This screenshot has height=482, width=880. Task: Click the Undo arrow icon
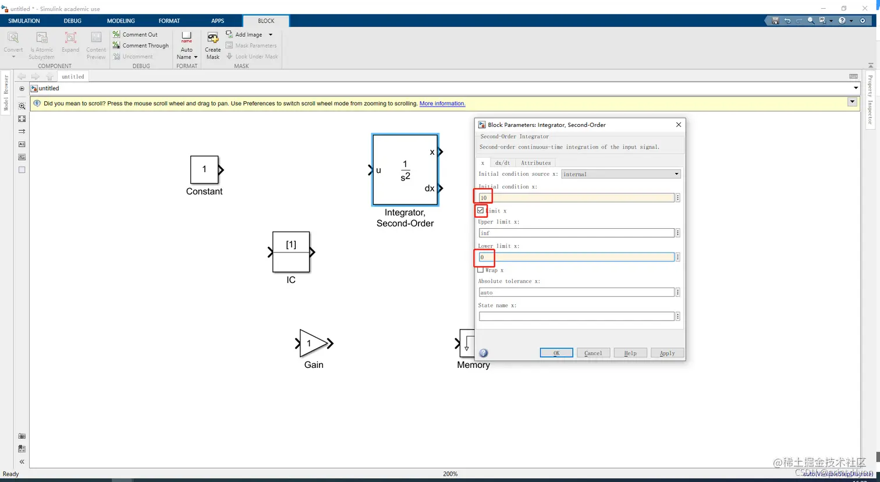[787, 20]
